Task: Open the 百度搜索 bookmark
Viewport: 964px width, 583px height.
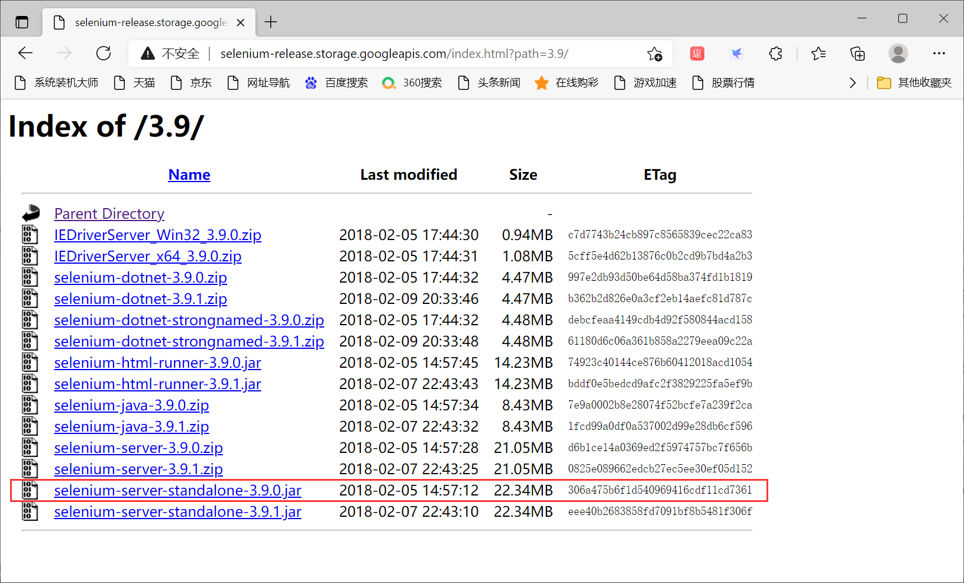Action: [337, 83]
